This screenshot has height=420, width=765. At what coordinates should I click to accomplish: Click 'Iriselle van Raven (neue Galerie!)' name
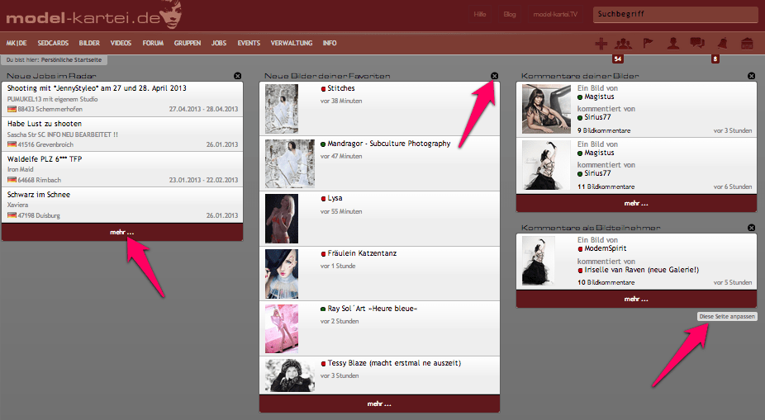[x=642, y=270]
